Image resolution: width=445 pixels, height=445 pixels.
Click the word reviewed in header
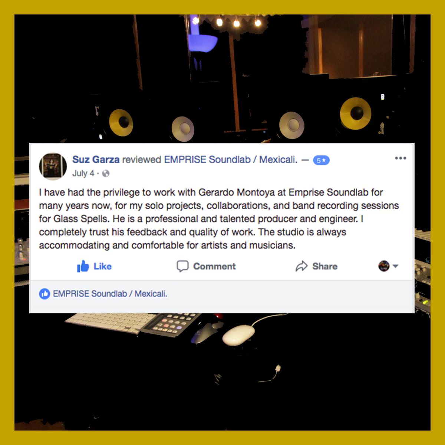(142, 159)
